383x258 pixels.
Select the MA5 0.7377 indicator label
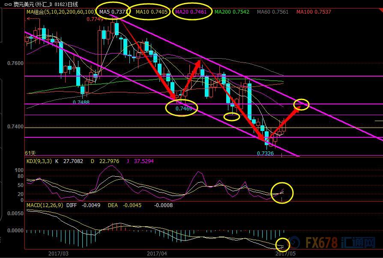pos(114,12)
